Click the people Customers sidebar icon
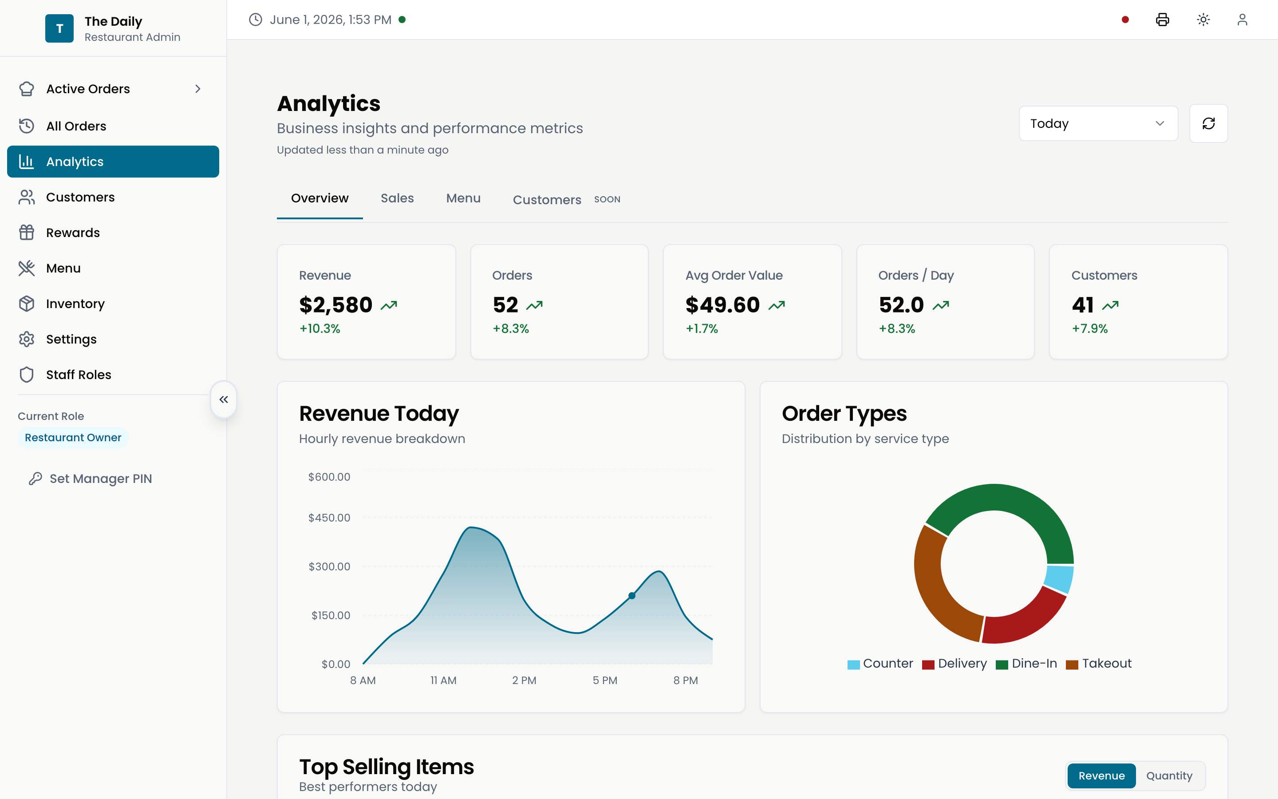The image size is (1278, 799). pyautogui.click(x=27, y=197)
